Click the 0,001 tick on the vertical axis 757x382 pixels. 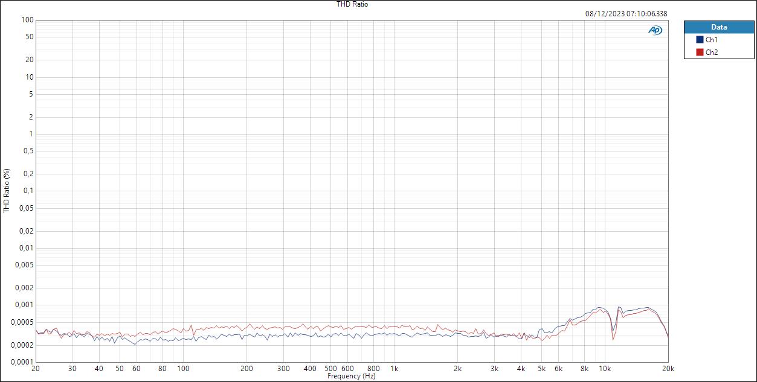click(25, 305)
